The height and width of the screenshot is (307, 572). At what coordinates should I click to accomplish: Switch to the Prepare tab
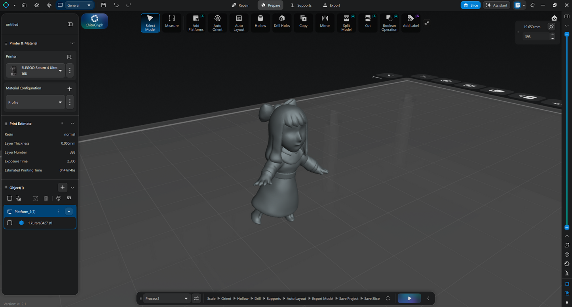click(x=270, y=5)
